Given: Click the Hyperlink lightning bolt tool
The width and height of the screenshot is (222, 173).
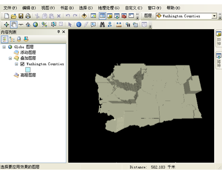Looking at the screenshot, I should pyautogui.click(x=86, y=24).
